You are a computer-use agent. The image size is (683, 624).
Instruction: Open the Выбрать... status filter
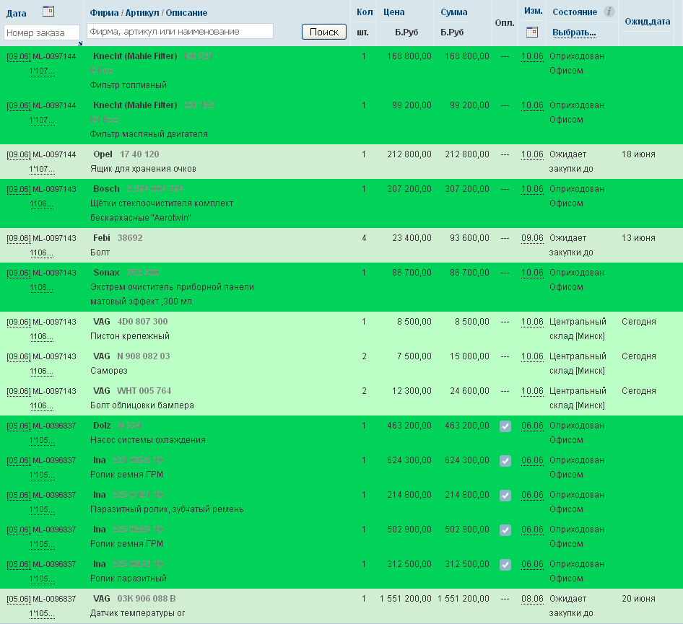574,32
